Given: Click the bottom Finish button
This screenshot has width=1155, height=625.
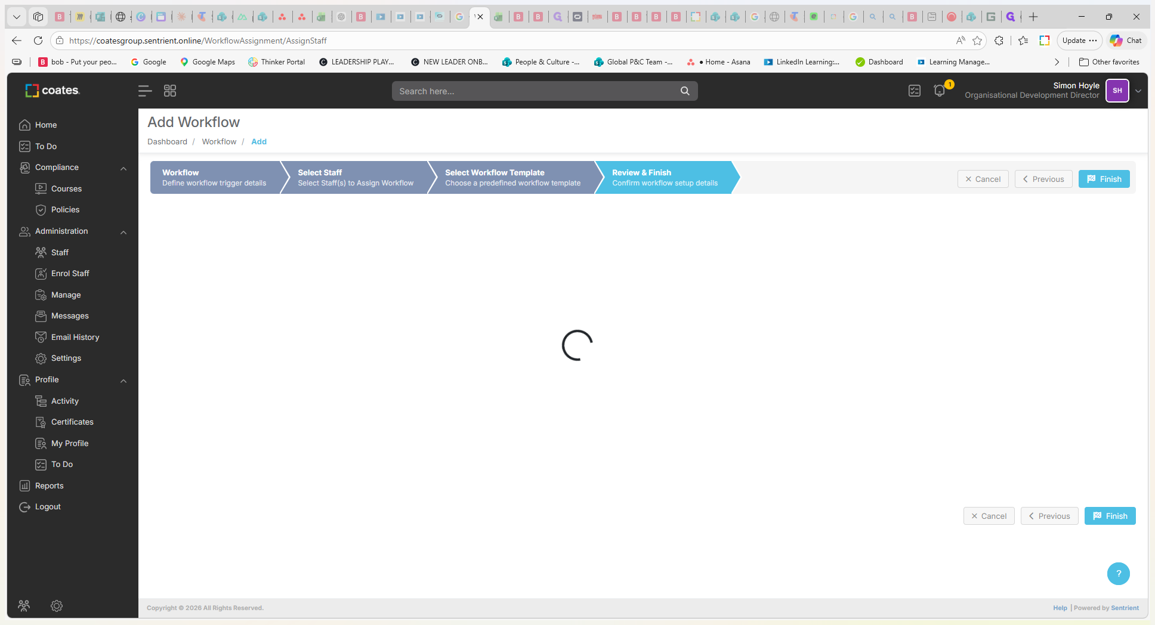Looking at the screenshot, I should click(x=1110, y=516).
